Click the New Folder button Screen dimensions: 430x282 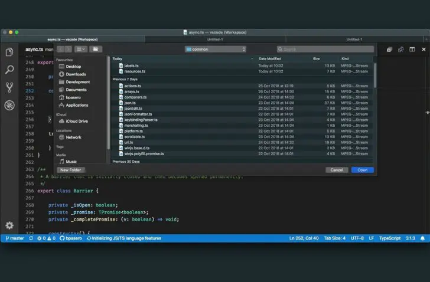[71, 170]
